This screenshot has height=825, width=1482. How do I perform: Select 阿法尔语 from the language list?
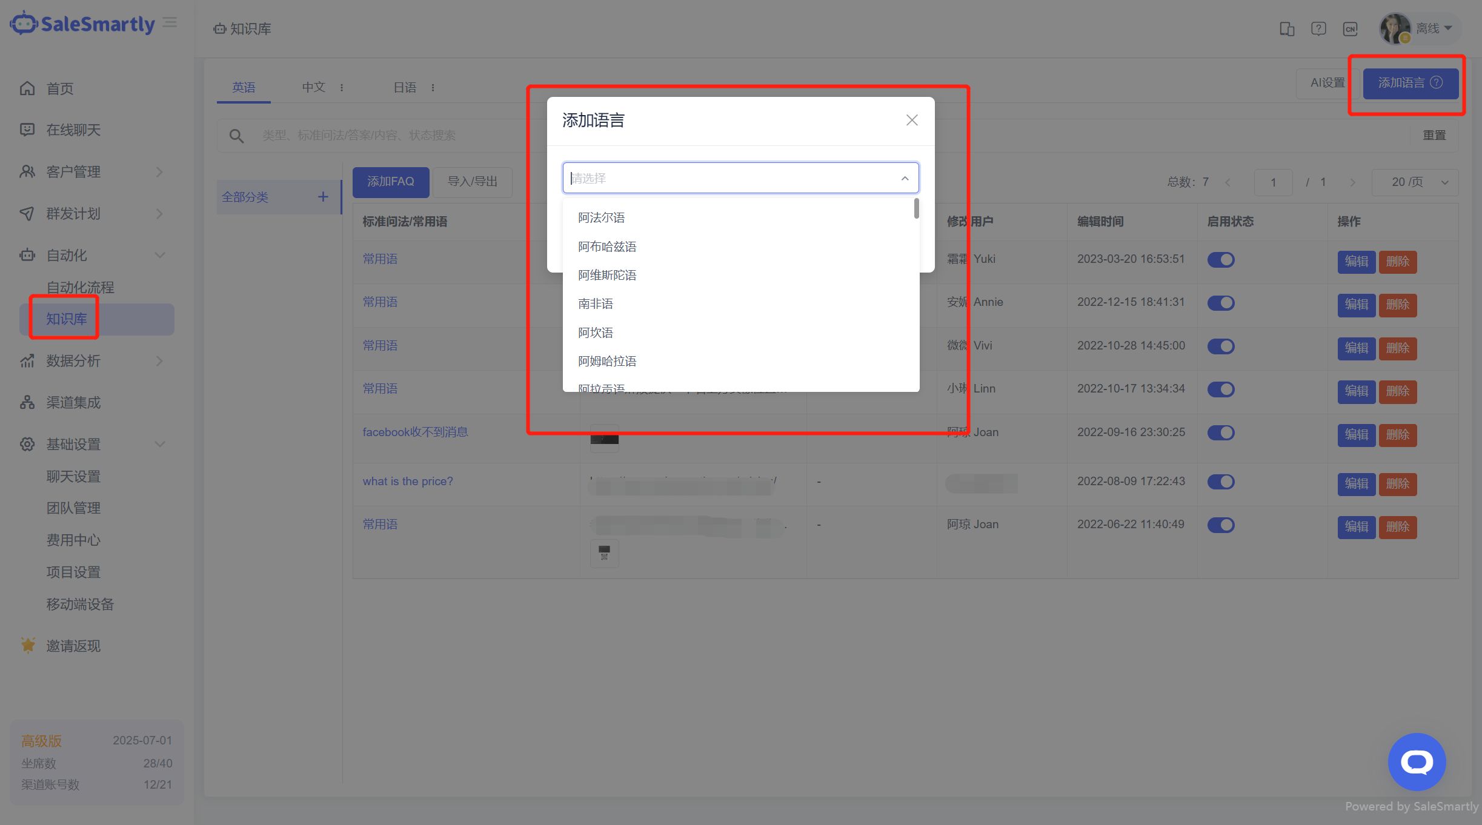point(601,217)
